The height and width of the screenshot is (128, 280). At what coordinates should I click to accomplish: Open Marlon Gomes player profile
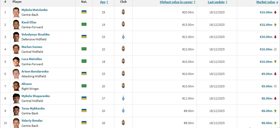click(32, 47)
